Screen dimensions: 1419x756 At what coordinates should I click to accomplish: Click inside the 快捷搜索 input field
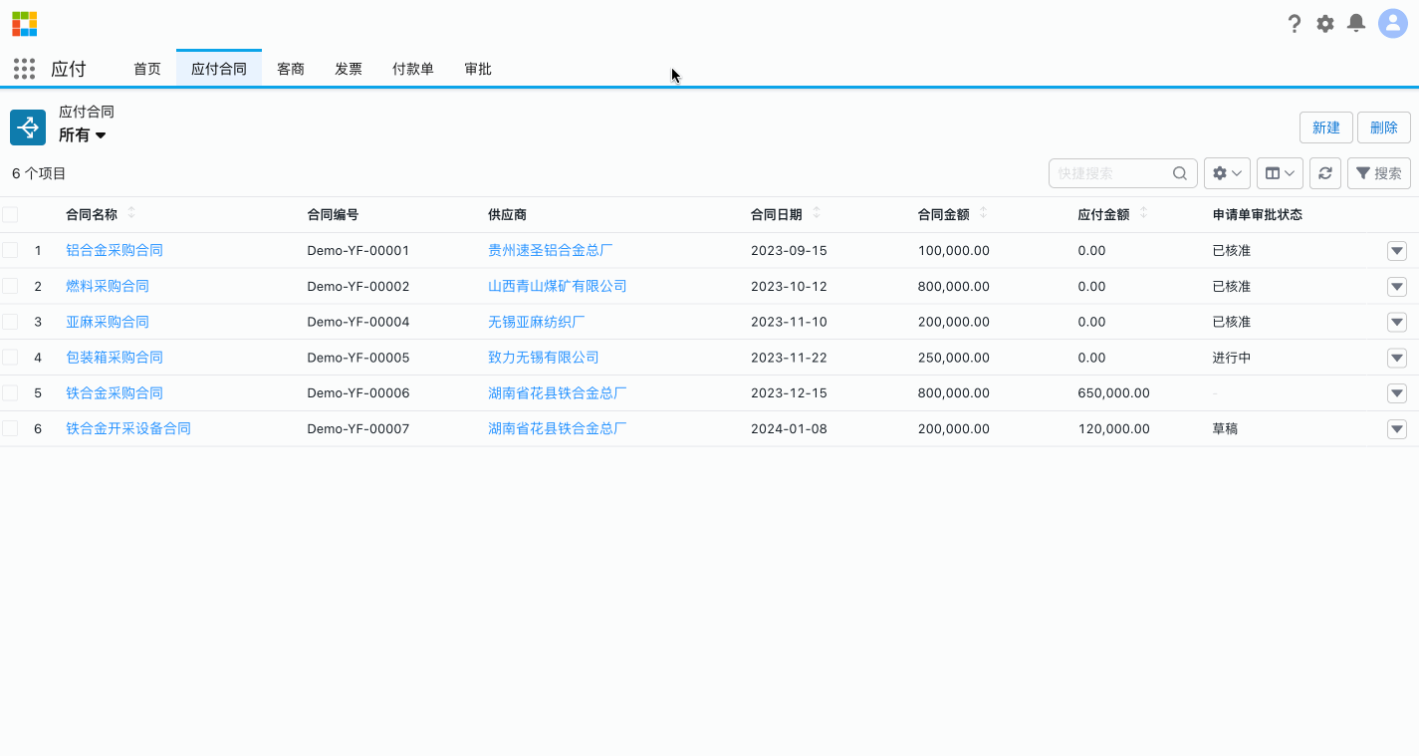[1105, 172]
